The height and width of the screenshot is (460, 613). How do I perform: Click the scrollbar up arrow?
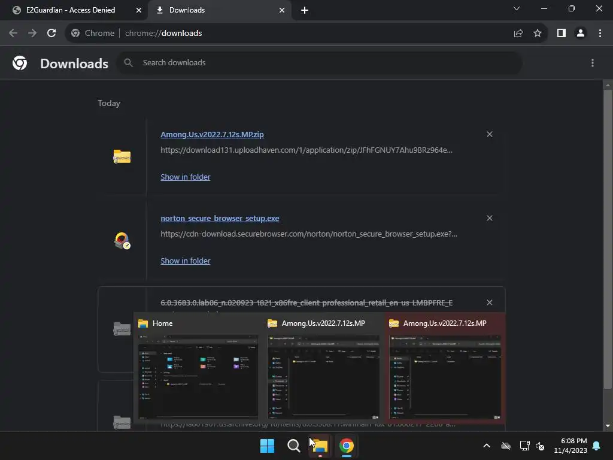[x=608, y=85]
